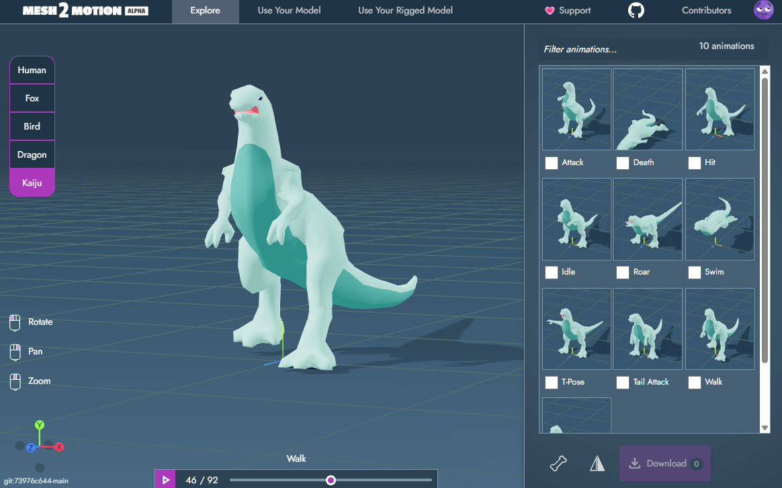The height and width of the screenshot is (488, 782).
Task: Click the Pan mouse icon
Action: [15, 352]
